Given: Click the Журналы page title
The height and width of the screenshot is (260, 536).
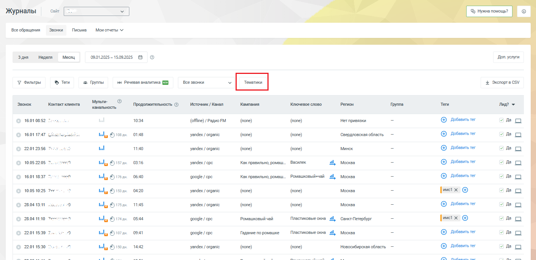Looking at the screenshot, I should 21,11.
